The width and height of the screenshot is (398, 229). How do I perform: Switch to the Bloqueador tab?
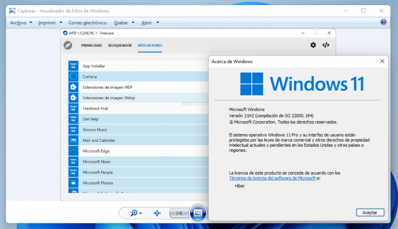pos(120,46)
